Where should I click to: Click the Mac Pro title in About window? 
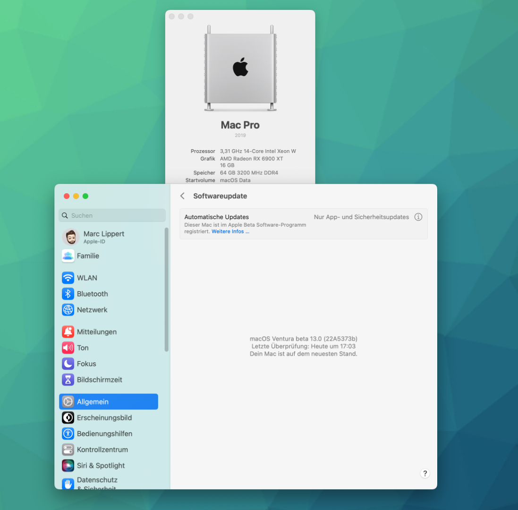tap(240, 125)
